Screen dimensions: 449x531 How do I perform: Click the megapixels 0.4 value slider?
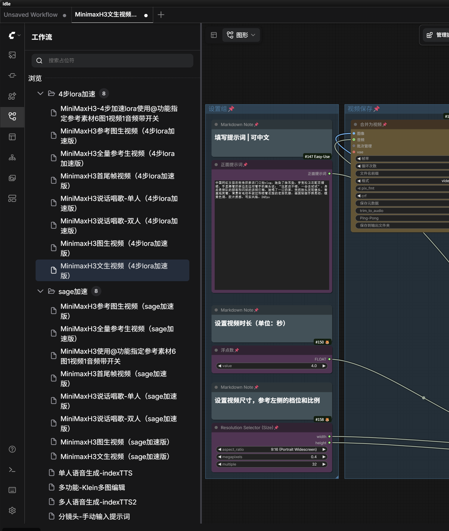click(x=272, y=457)
